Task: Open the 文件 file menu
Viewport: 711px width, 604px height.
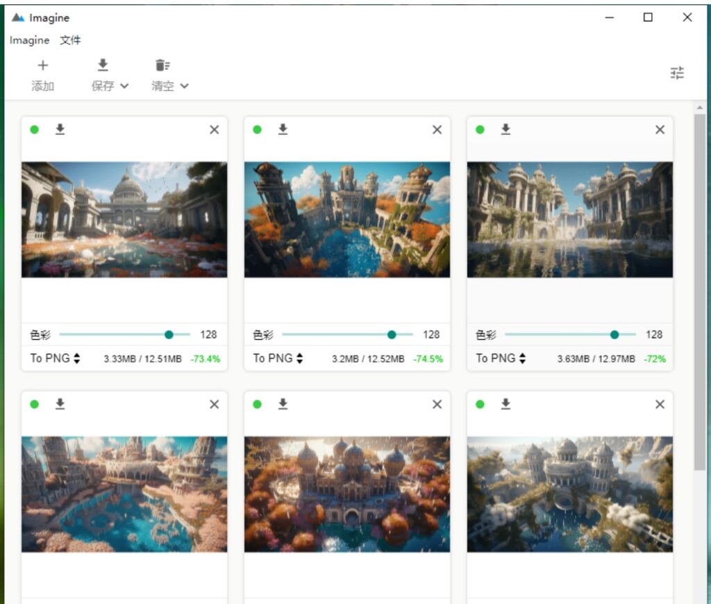Action: pyautogui.click(x=70, y=40)
